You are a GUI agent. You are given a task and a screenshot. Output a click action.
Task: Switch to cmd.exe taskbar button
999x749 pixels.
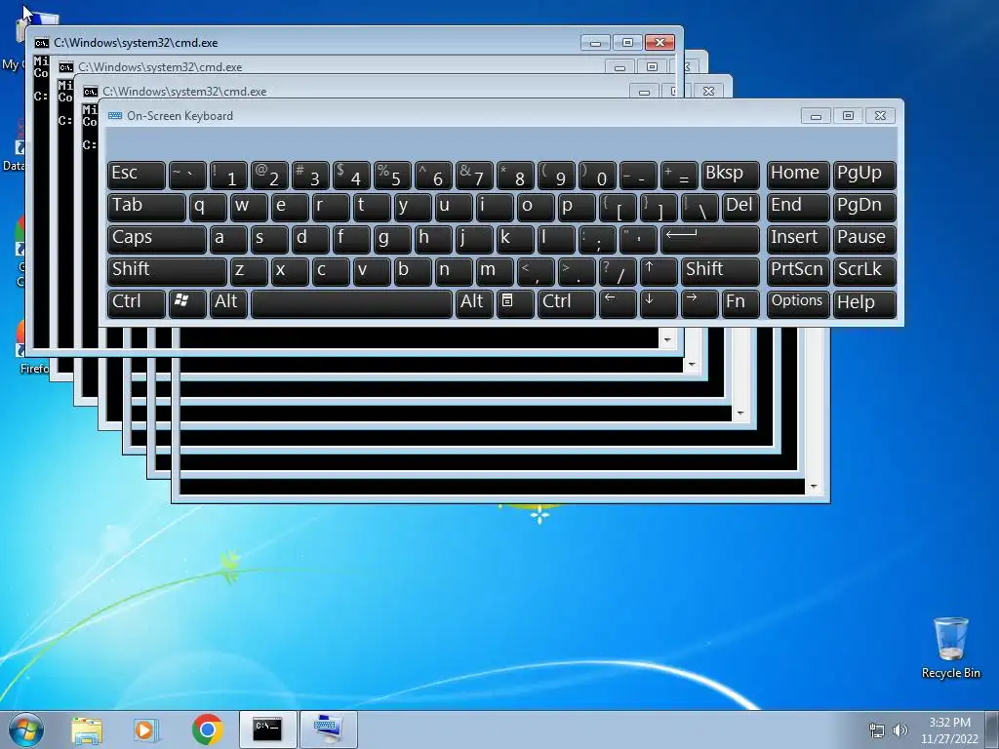coord(267,729)
